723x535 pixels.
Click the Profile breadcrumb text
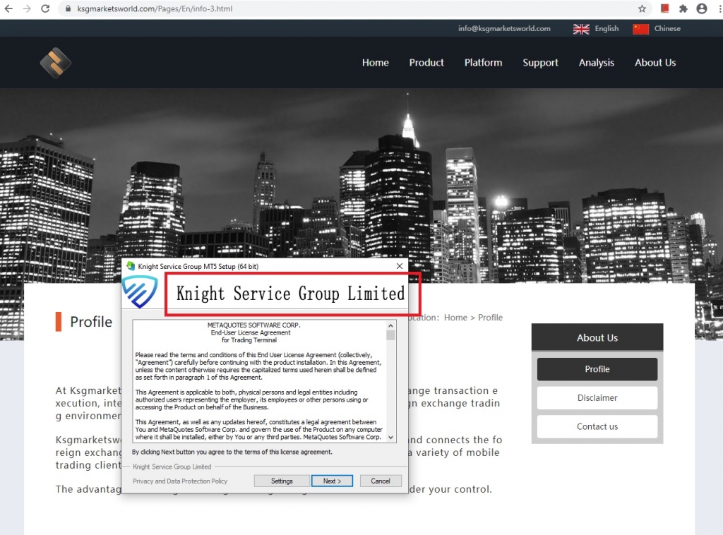[x=490, y=318]
